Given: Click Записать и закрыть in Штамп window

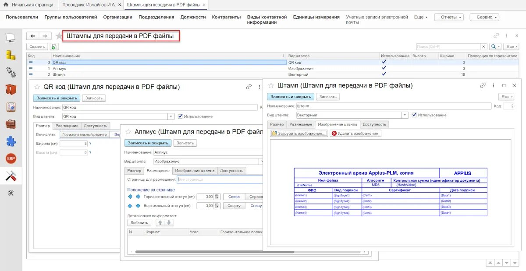Looking at the screenshot, I should pos(291,97).
